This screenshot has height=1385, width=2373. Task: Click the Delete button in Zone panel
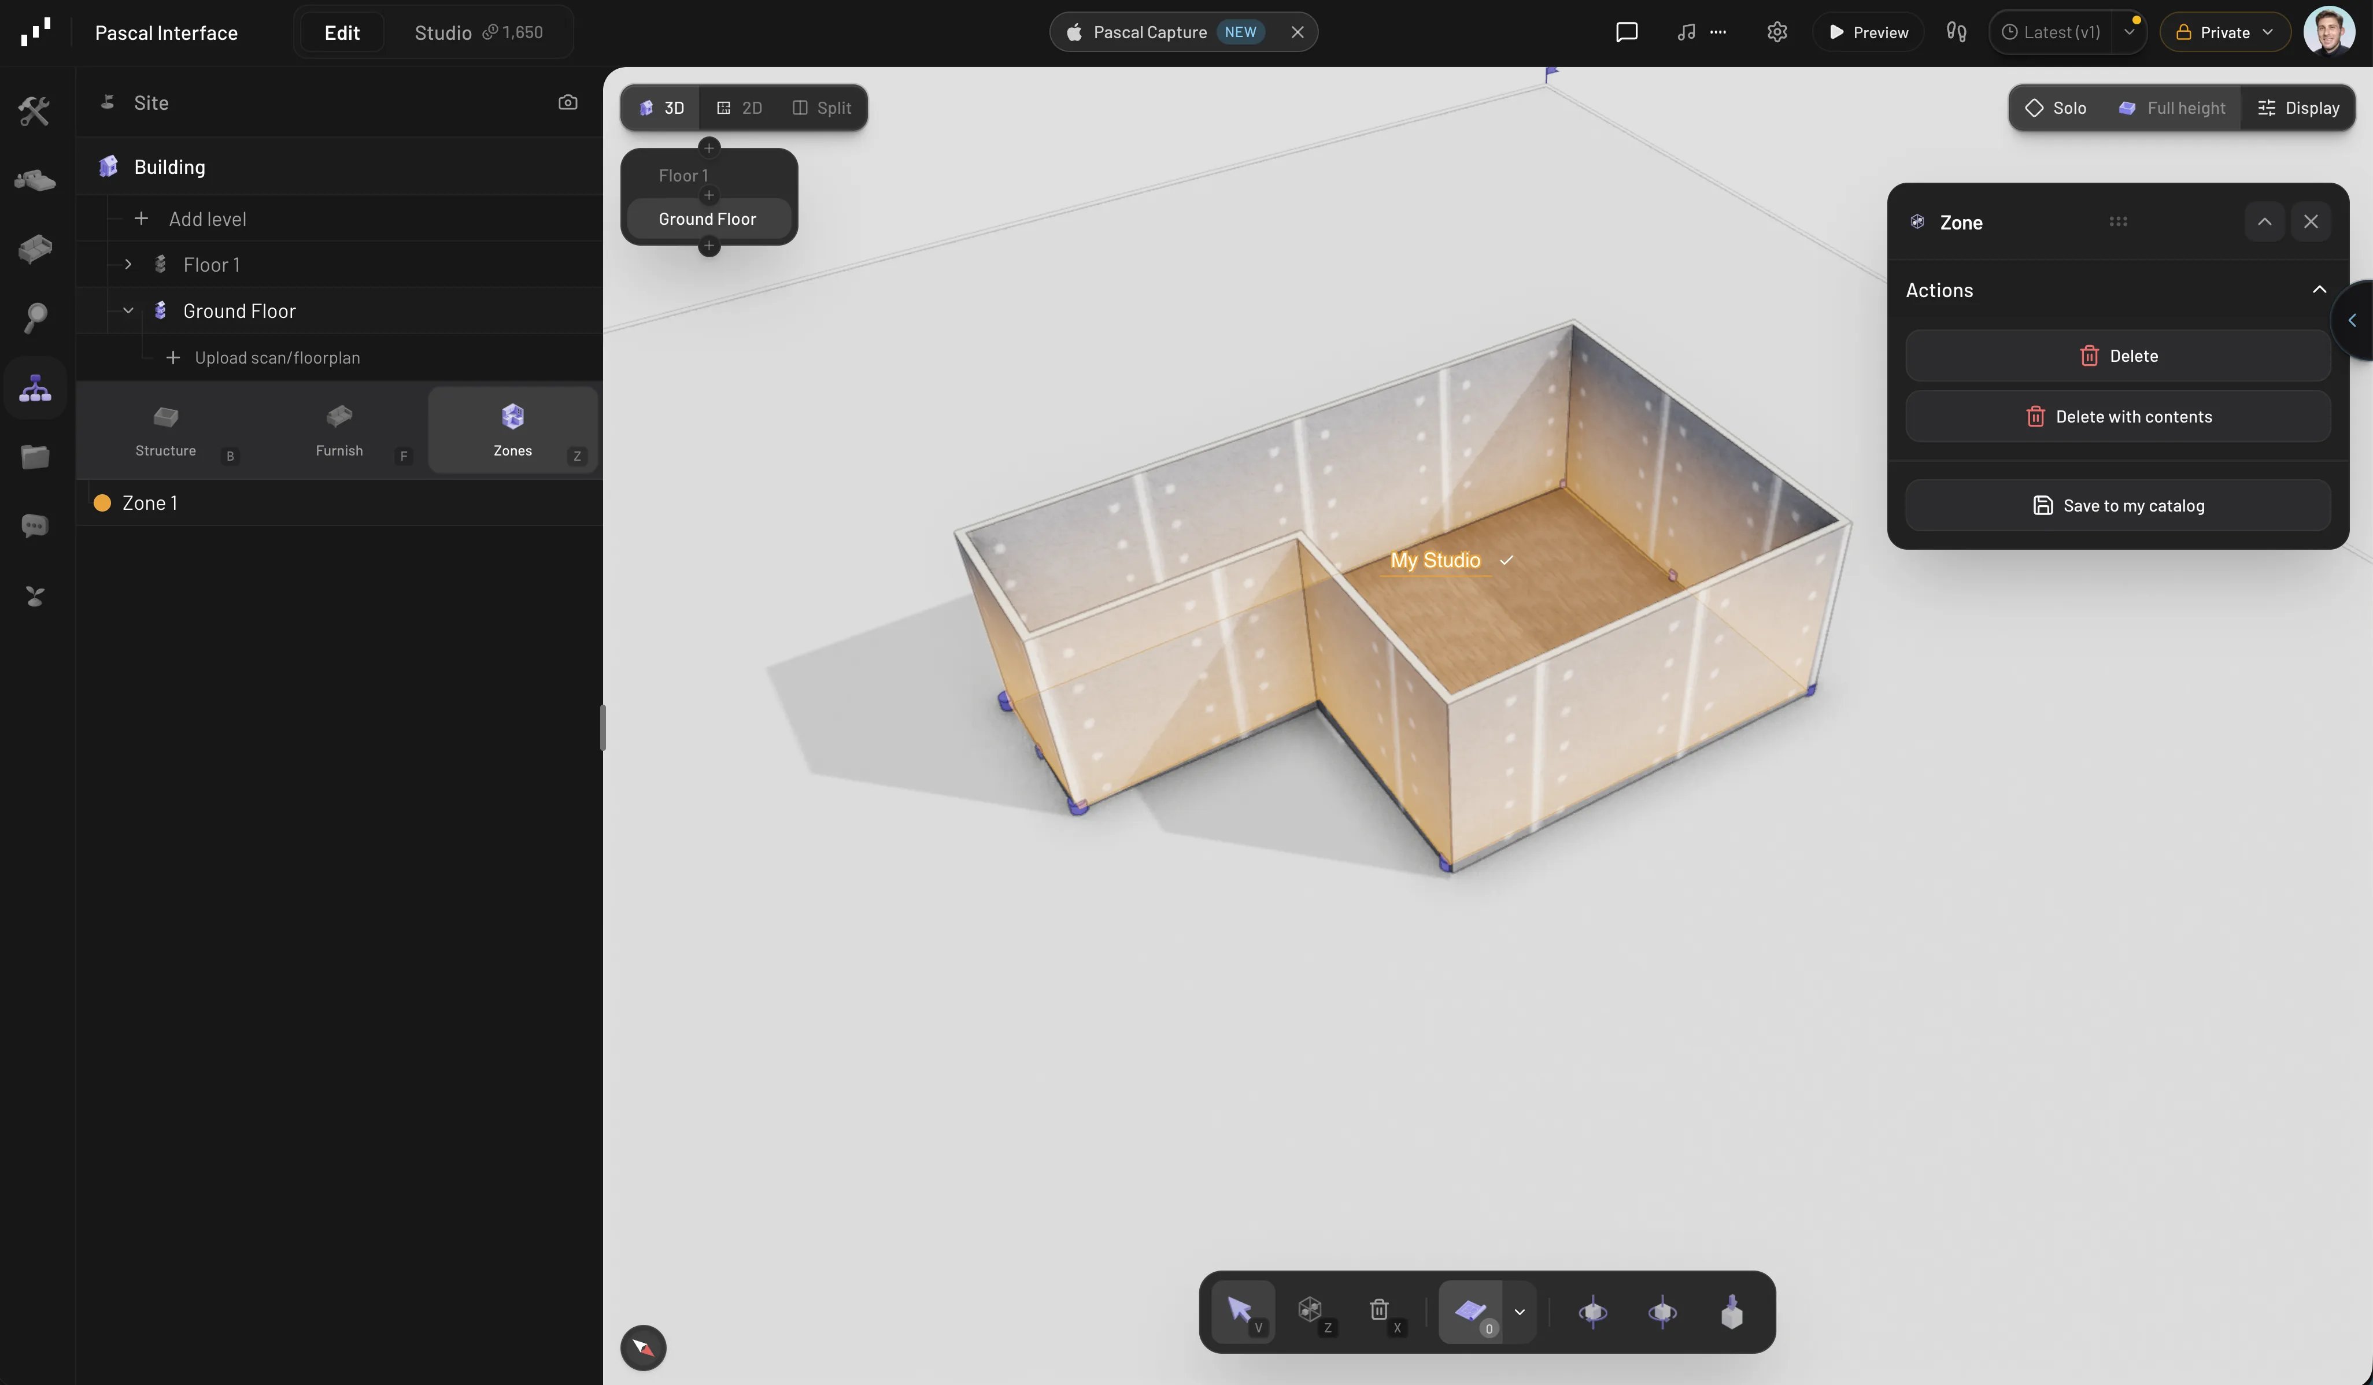pyautogui.click(x=2118, y=356)
